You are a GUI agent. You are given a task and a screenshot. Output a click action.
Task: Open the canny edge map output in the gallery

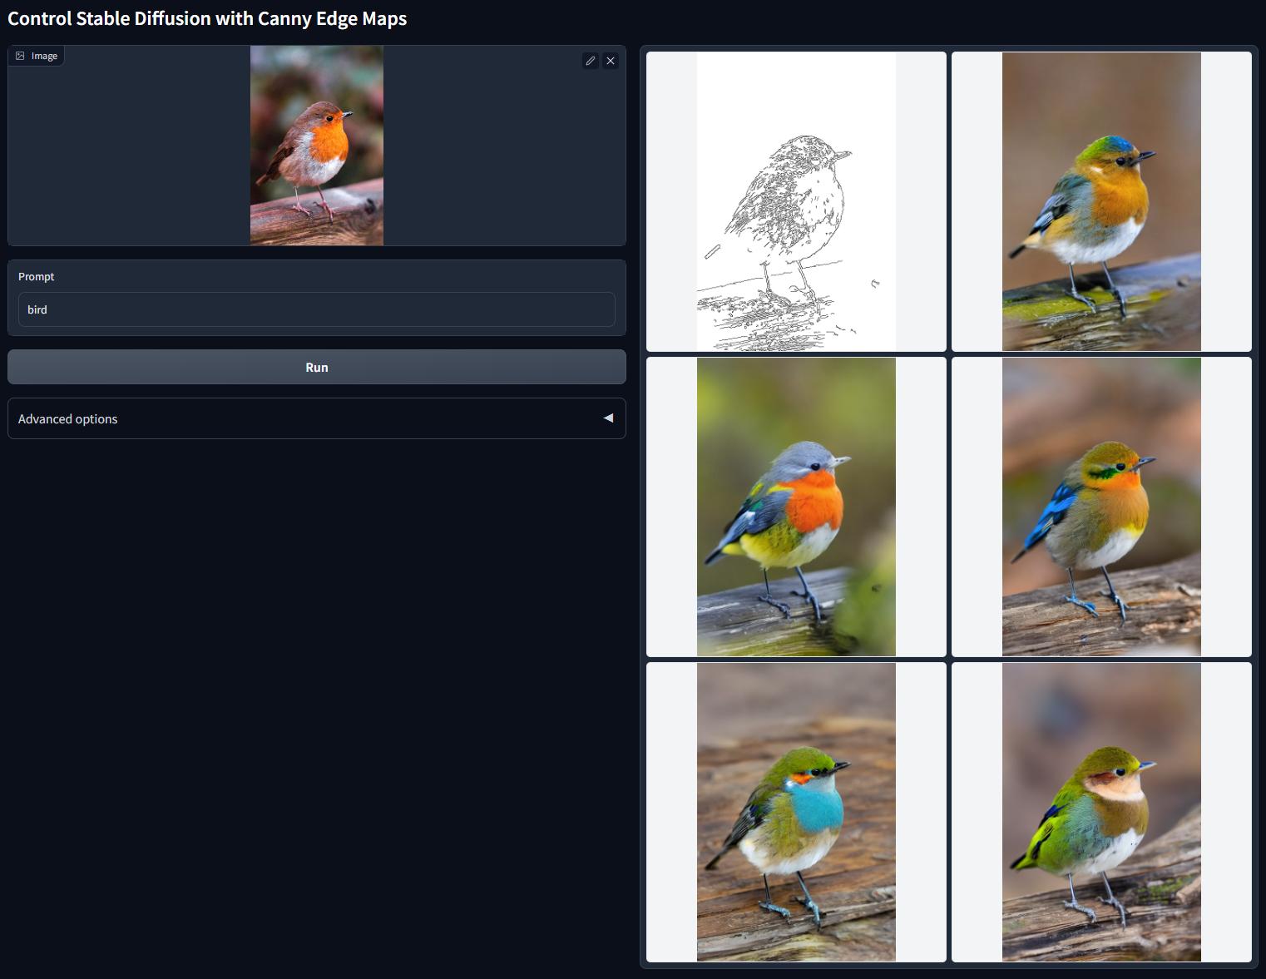(x=795, y=201)
